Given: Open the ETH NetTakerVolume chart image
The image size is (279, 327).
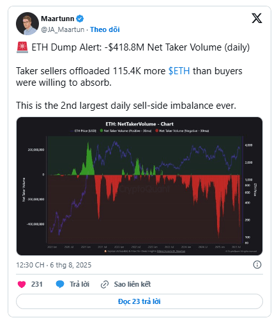Looking at the screenshot, I should pos(139,186).
